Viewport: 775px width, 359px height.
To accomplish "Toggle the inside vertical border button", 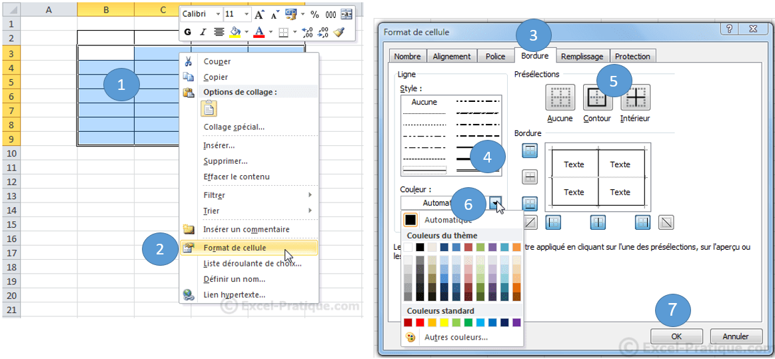I will pos(598,222).
